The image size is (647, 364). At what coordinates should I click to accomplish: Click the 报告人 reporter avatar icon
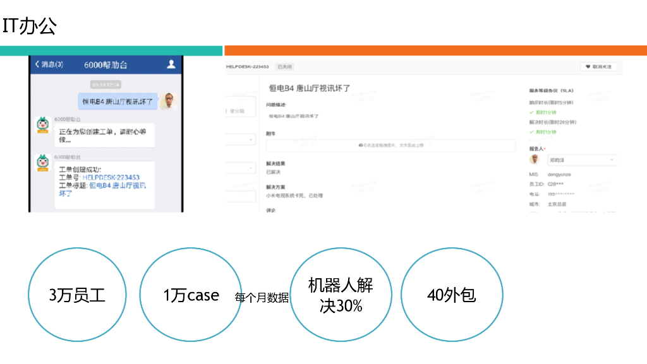click(535, 160)
